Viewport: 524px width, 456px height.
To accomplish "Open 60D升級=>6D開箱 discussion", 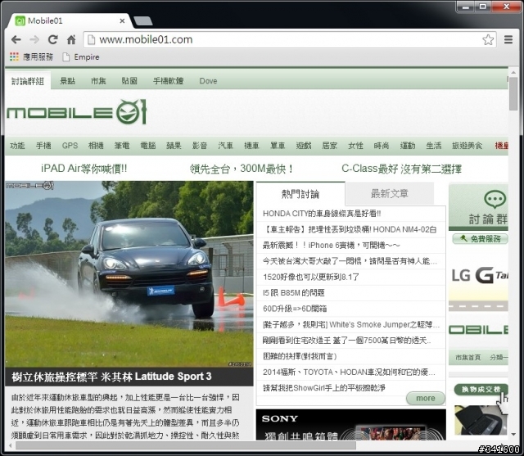I will pos(295,309).
